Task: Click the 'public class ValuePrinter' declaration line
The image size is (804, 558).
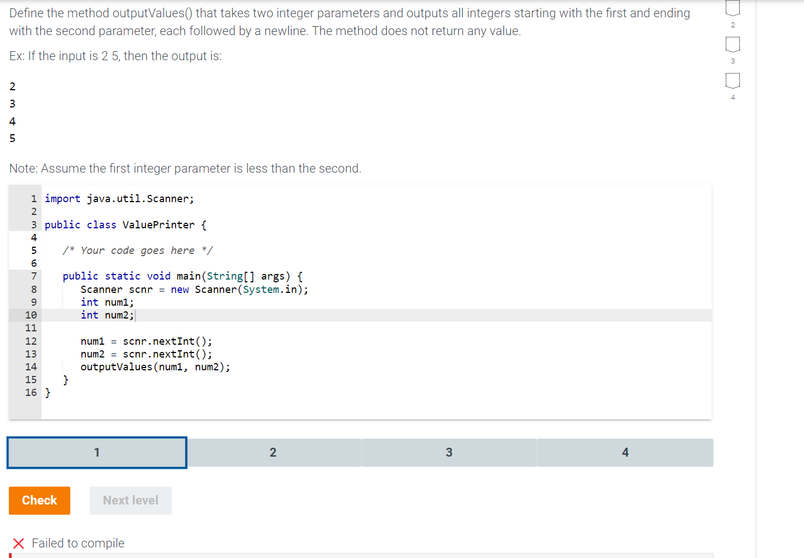Action: point(125,224)
